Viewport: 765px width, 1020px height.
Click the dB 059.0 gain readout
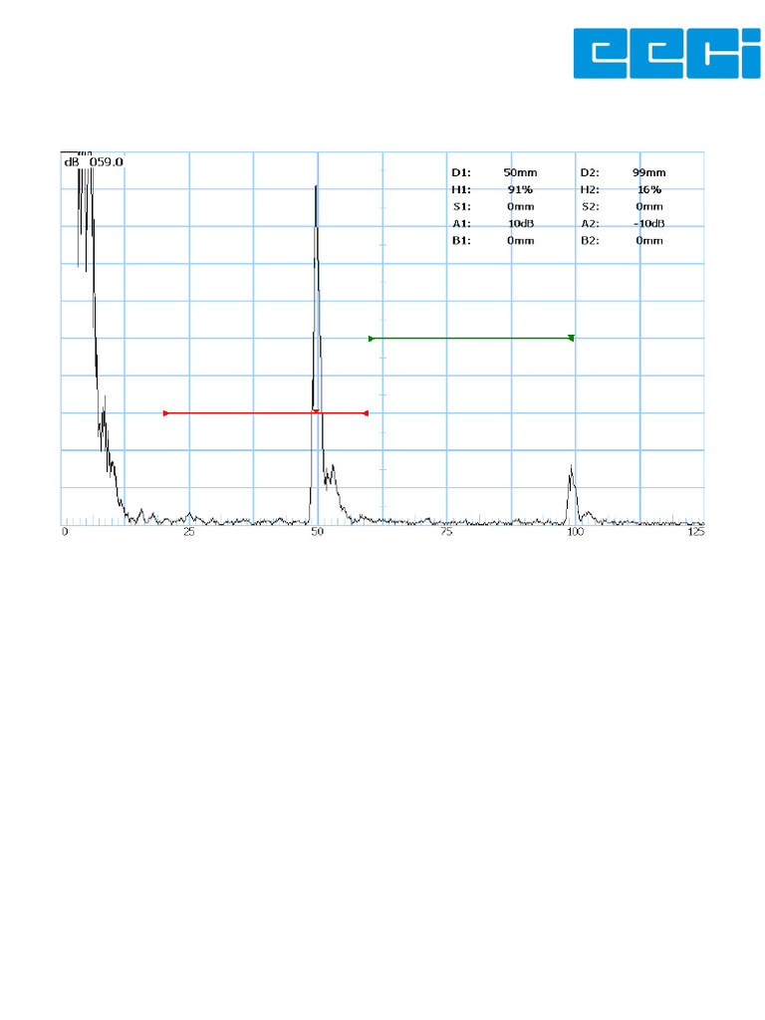point(93,161)
